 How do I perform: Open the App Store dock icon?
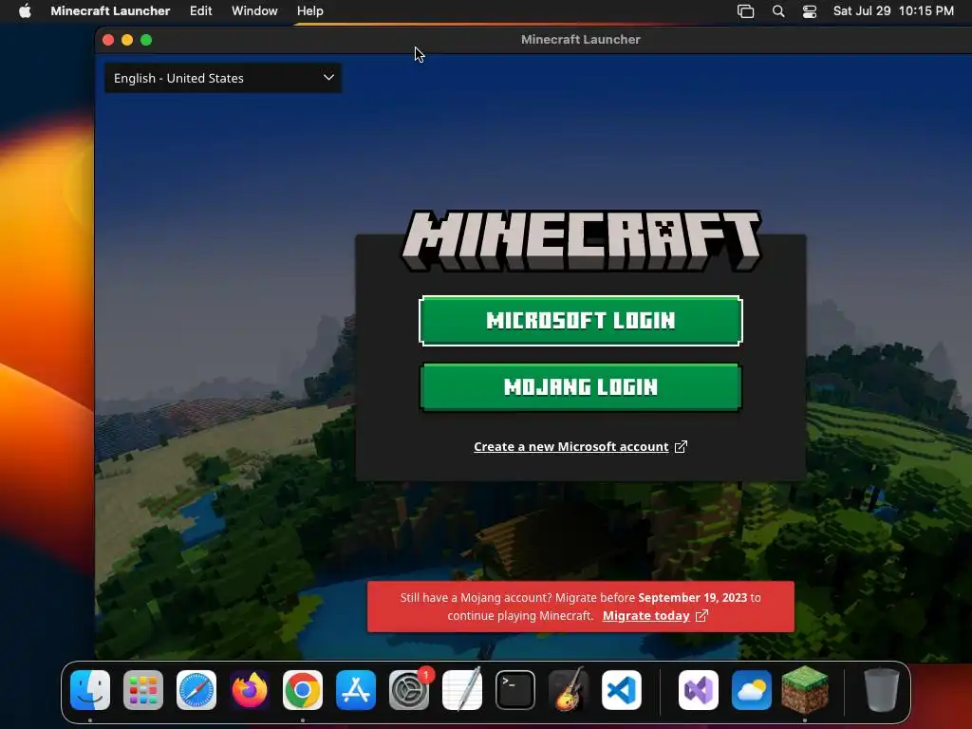pyautogui.click(x=356, y=690)
